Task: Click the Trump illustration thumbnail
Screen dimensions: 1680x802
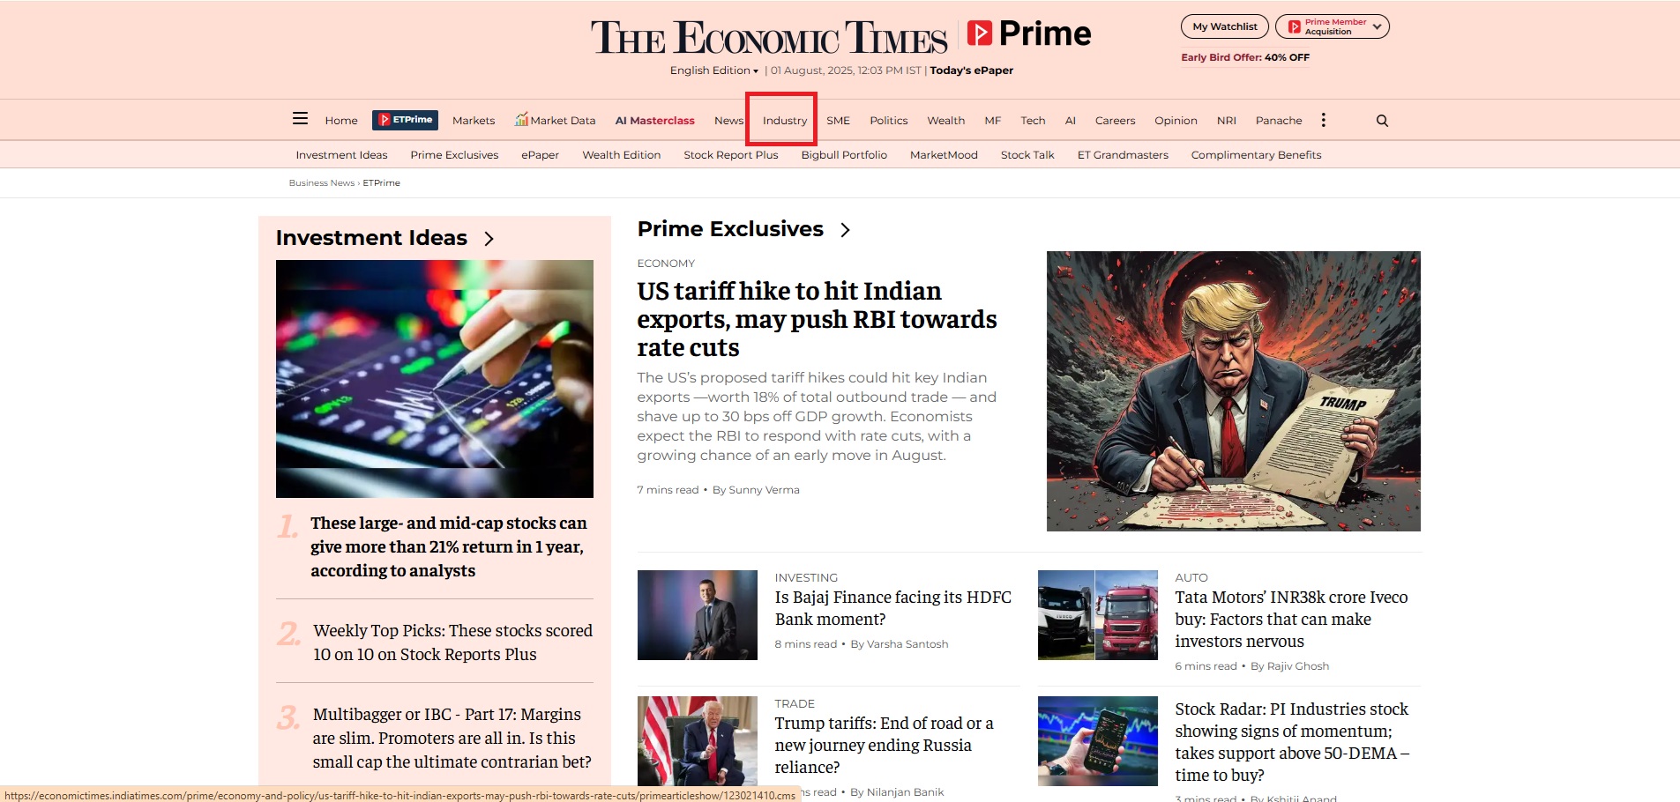Action: coord(1233,391)
